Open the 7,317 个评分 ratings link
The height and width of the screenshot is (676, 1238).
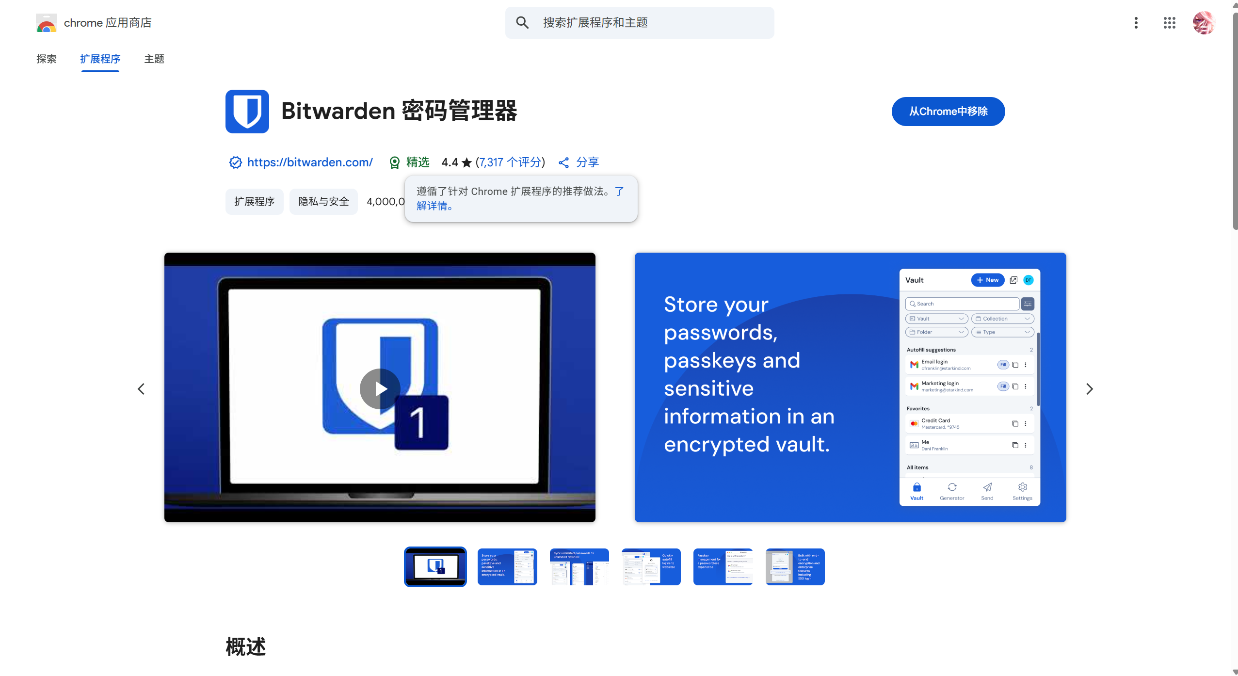[x=510, y=162]
